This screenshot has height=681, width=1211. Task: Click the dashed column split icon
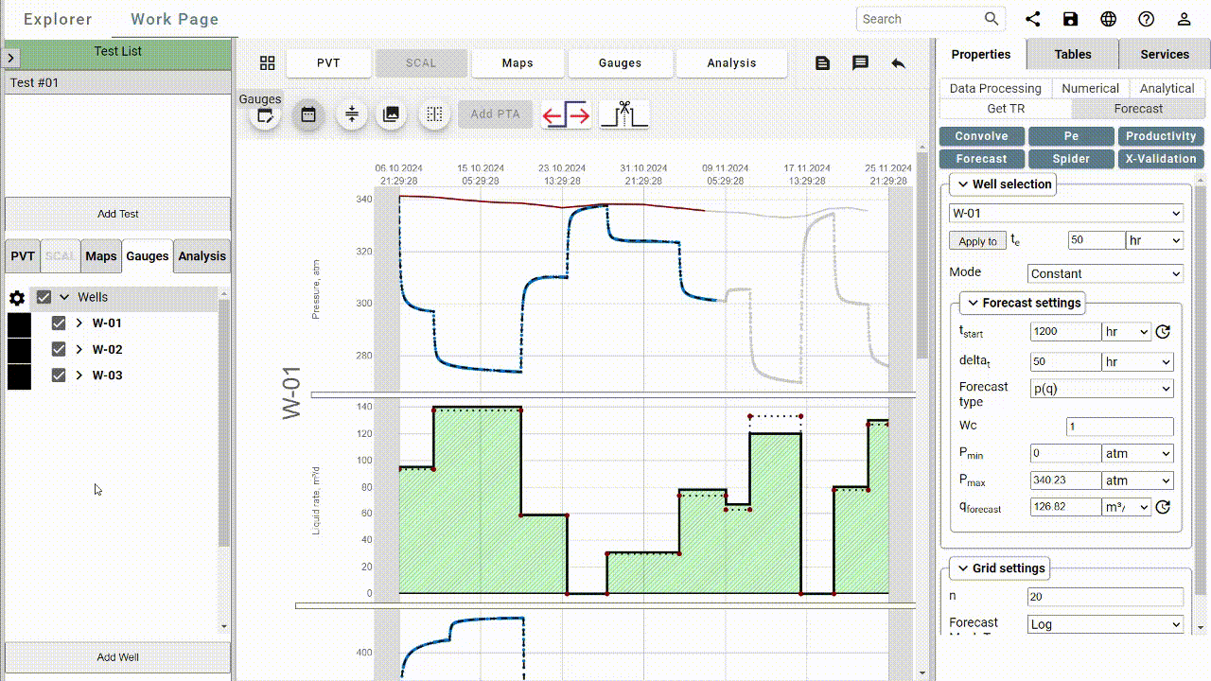click(434, 114)
